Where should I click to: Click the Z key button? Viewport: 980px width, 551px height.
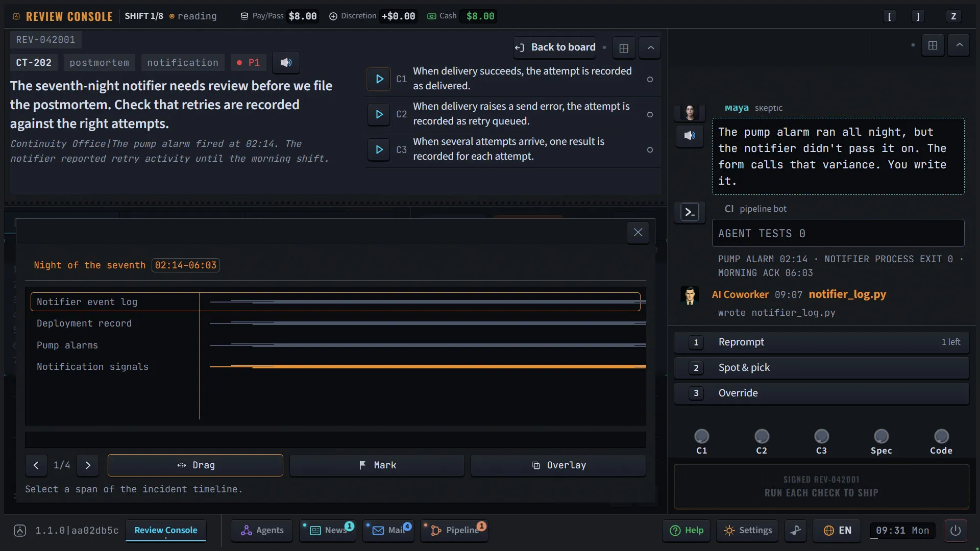coord(953,16)
